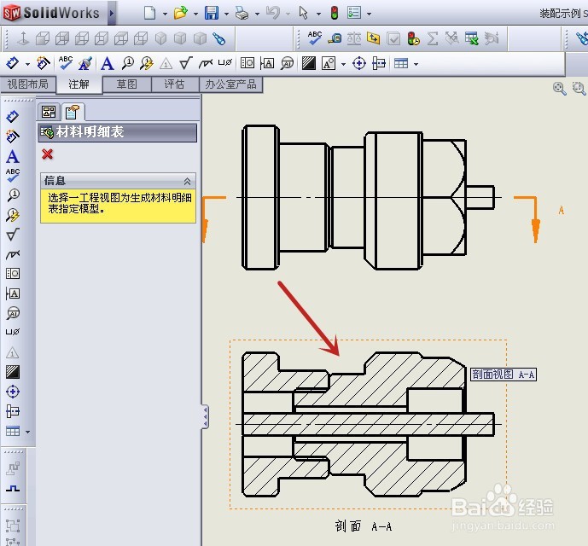The width and height of the screenshot is (588, 546).
Task: Click the Jog line icon in sidebar
Action: tap(13, 488)
